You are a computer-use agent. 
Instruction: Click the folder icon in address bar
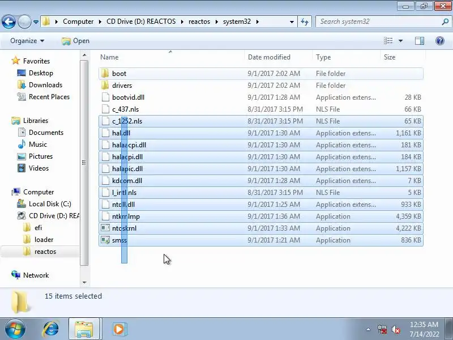(46, 22)
